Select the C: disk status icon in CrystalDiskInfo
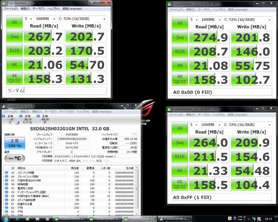This screenshot has height=222, width=278. 4,116
